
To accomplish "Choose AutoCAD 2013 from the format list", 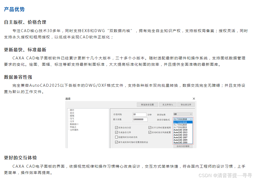I will click(x=183, y=132).
